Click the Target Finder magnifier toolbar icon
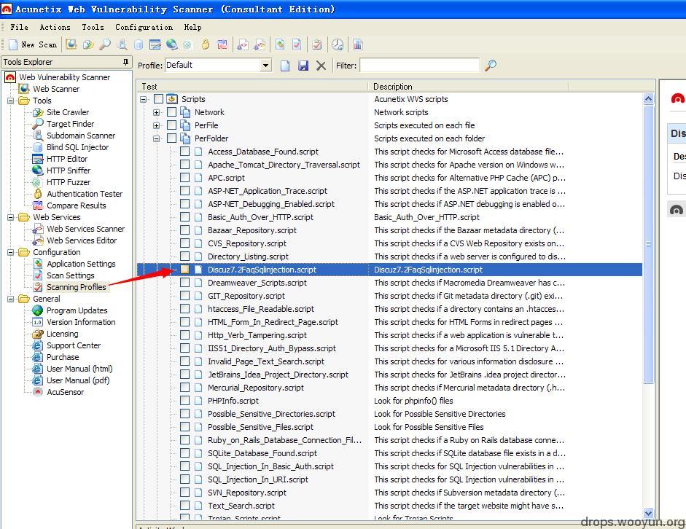 [105, 44]
